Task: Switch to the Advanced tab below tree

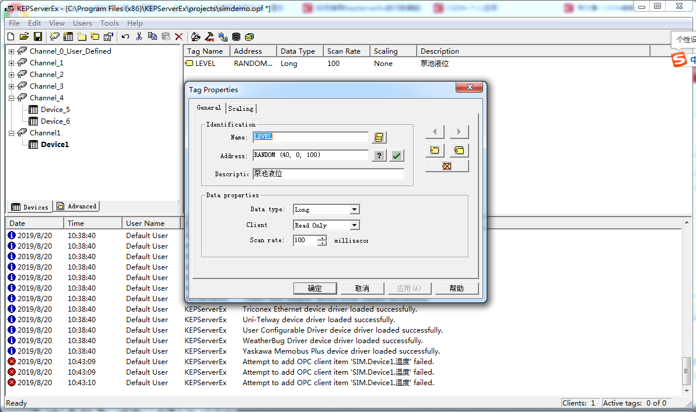Action: click(76, 207)
